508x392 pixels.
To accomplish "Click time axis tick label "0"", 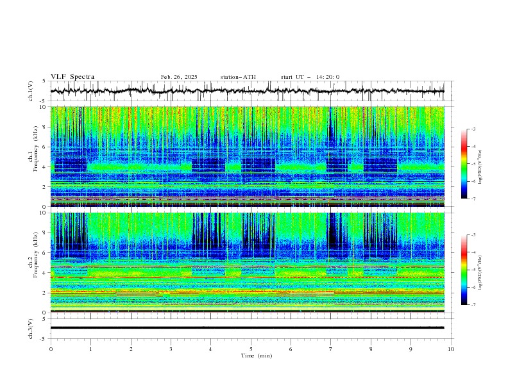I will pyautogui.click(x=51, y=349).
